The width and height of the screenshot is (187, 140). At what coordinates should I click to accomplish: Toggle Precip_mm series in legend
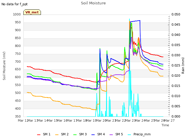(x=139, y=134)
